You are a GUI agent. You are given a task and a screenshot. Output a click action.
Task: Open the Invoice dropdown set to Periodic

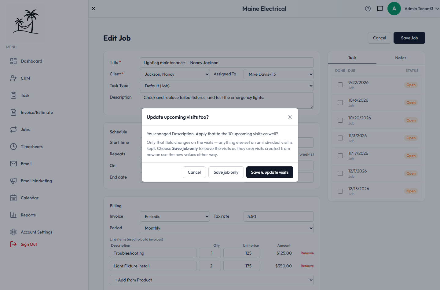coord(175,216)
